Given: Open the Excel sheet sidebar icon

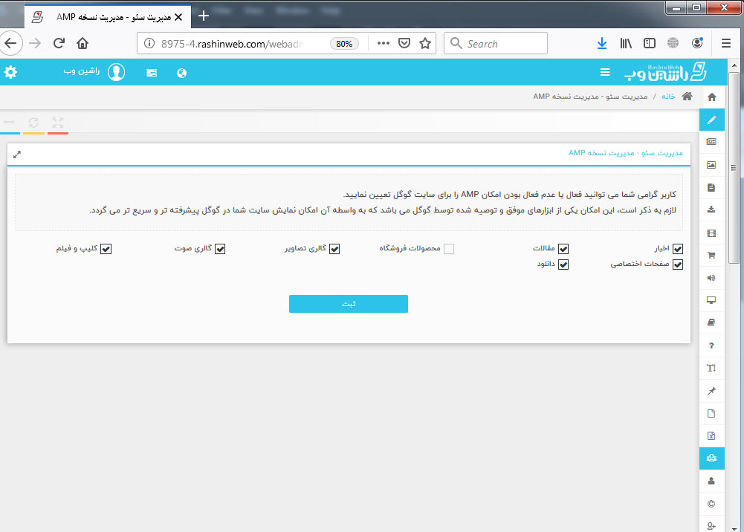Looking at the screenshot, I should click(x=711, y=435).
